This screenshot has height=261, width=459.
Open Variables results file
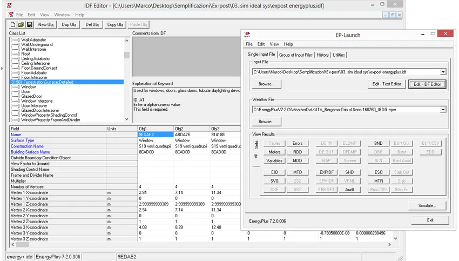pos(274,161)
